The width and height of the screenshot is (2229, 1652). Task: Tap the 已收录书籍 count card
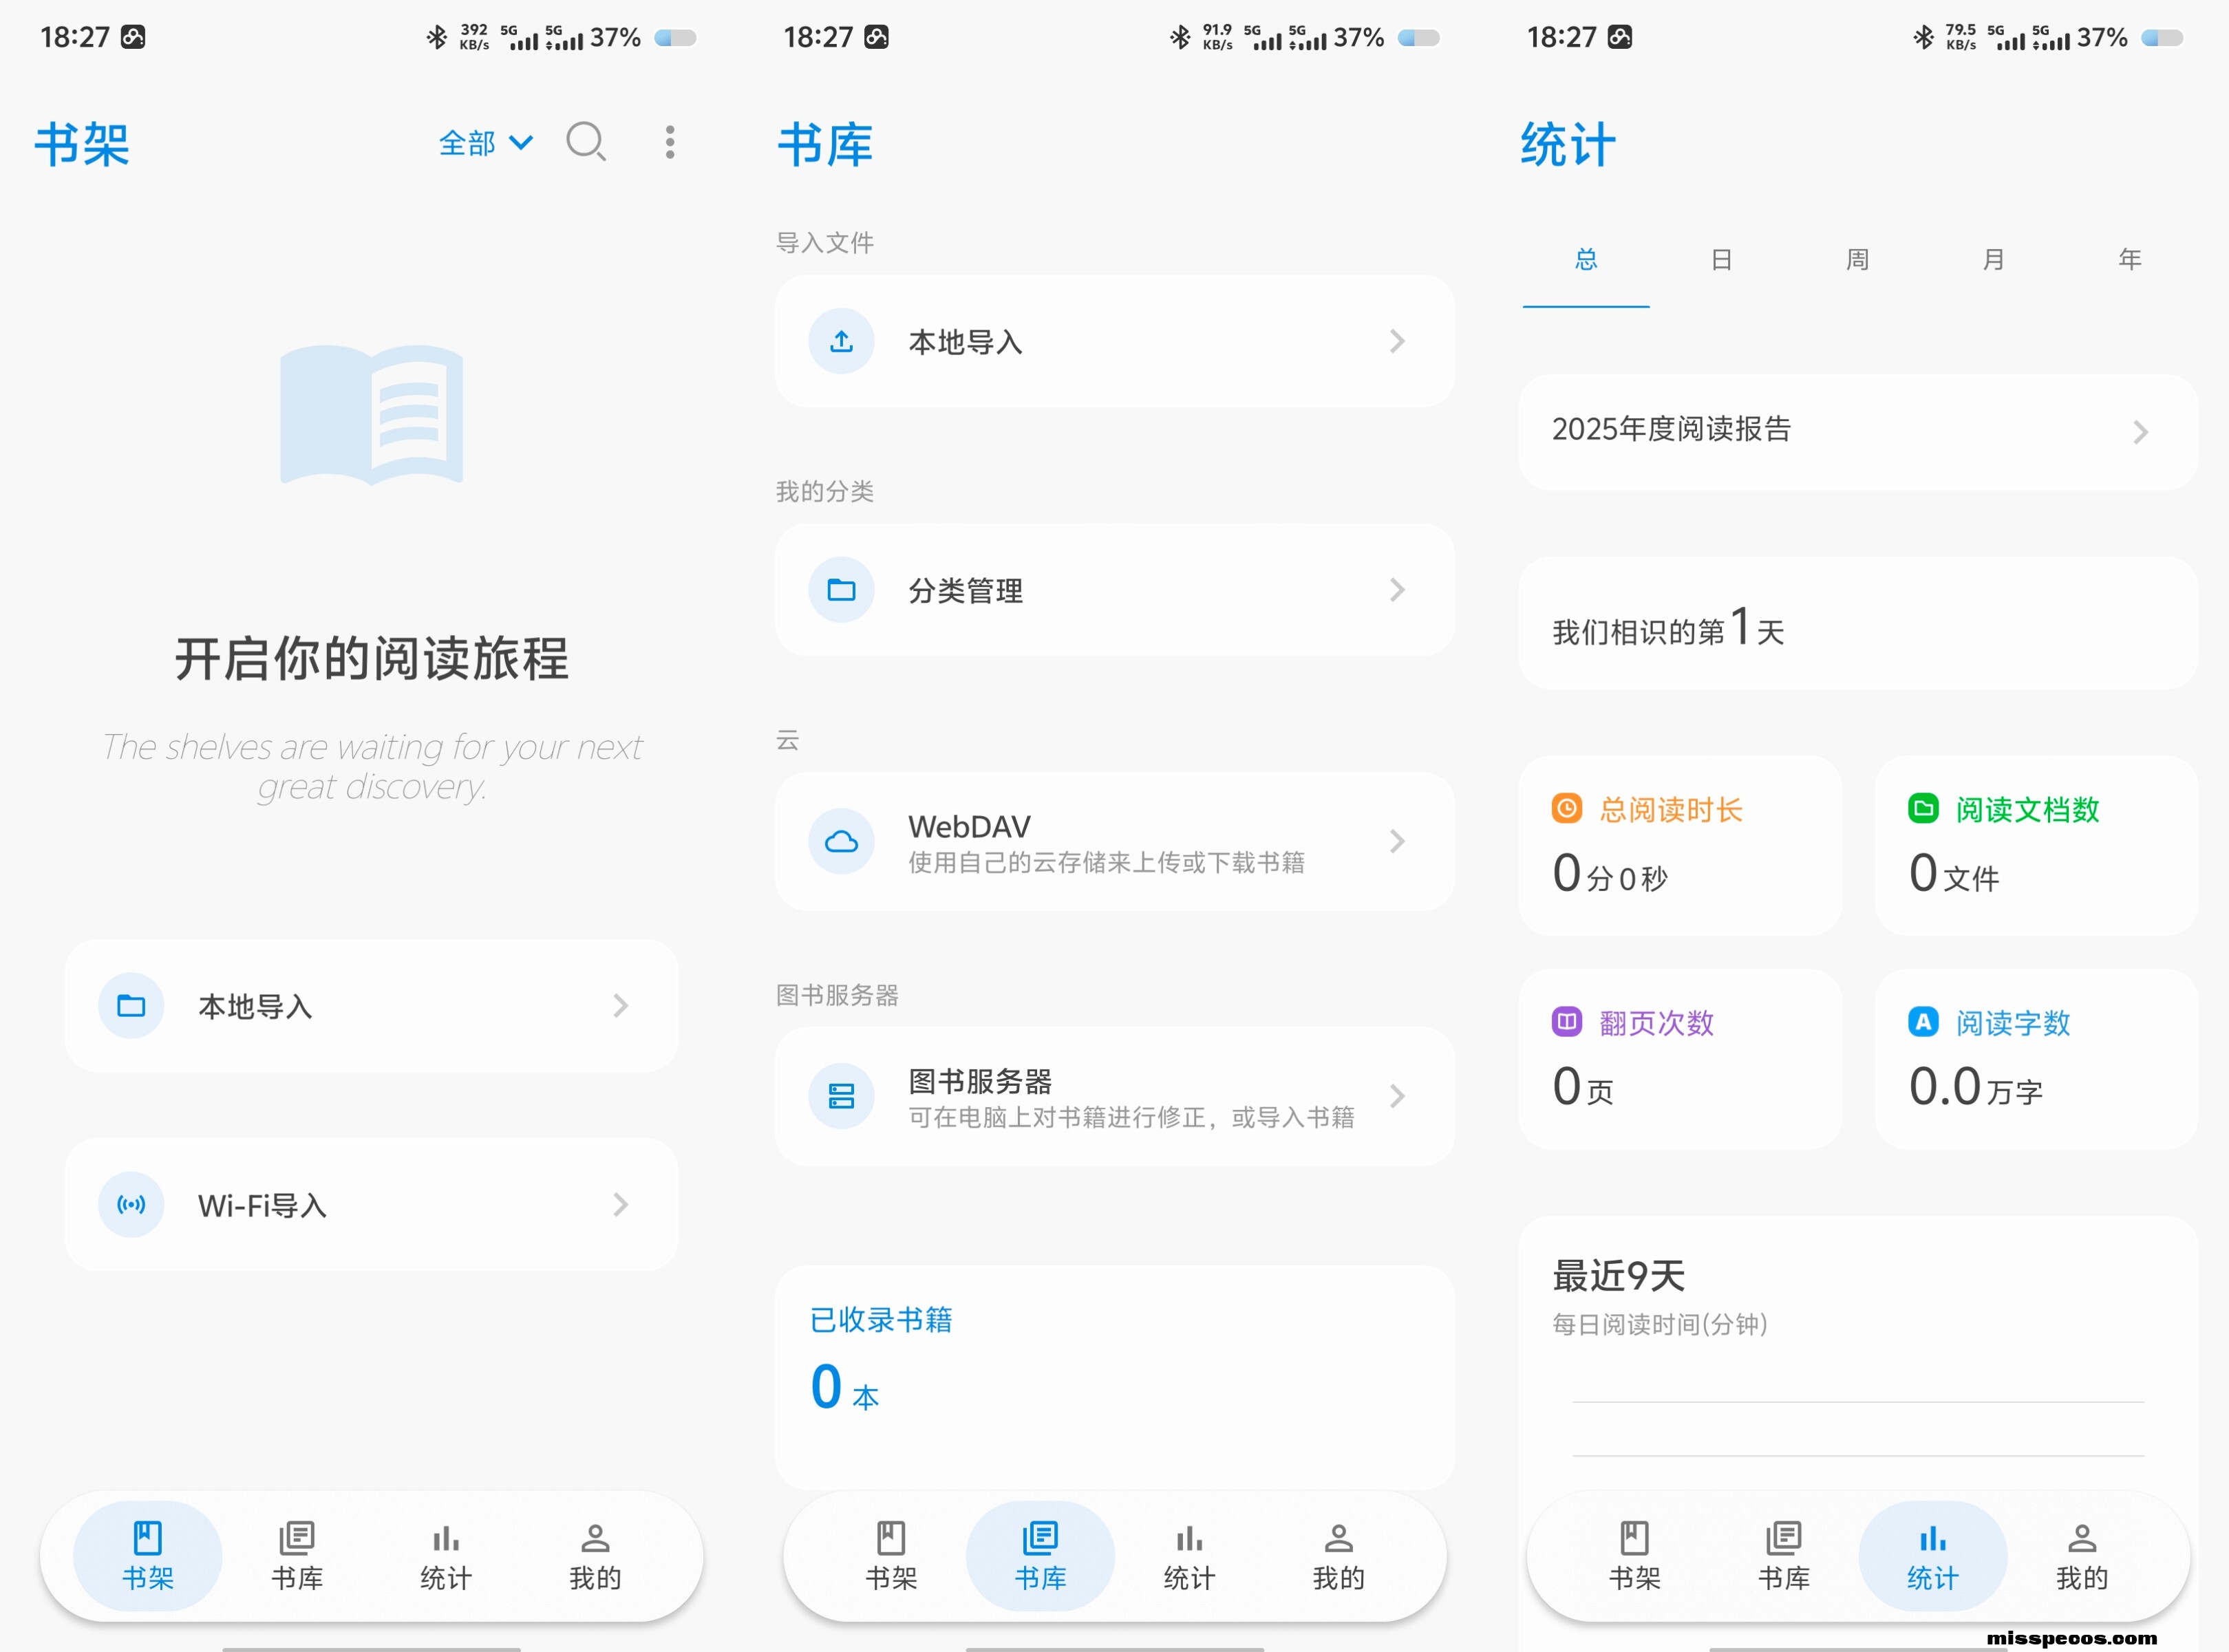[x=1114, y=1375]
